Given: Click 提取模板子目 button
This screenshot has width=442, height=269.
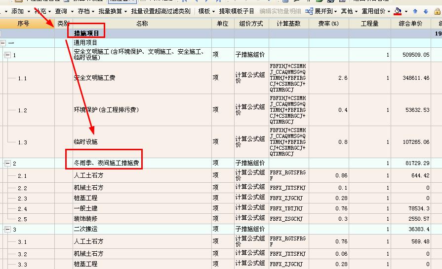Looking at the screenshot, I should (x=237, y=11).
